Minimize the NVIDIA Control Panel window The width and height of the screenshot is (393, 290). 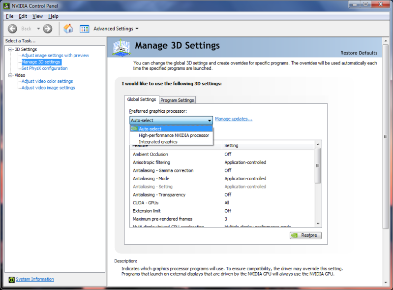pos(355,4)
